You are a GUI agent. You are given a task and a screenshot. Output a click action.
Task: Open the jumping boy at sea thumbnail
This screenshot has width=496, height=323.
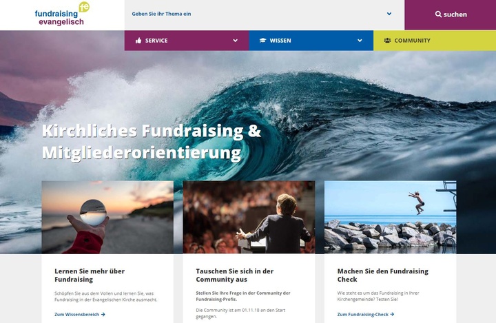(x=391, y=217)
